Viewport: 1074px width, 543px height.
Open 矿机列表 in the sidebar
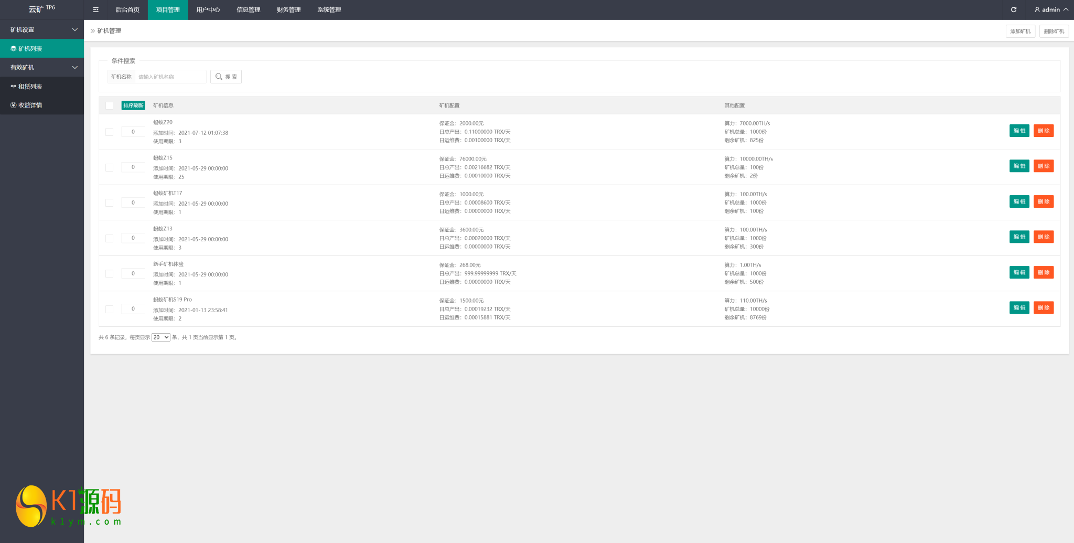click(x=42, y=48)
